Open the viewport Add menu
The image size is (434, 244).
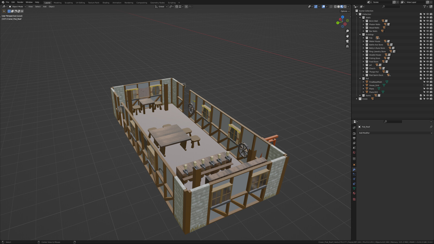coord(45,6)
